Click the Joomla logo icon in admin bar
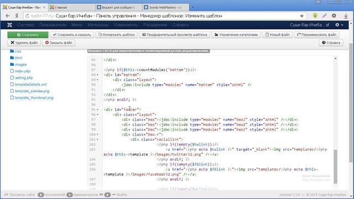This screenshot has height=199, width=354. [9, 25]
